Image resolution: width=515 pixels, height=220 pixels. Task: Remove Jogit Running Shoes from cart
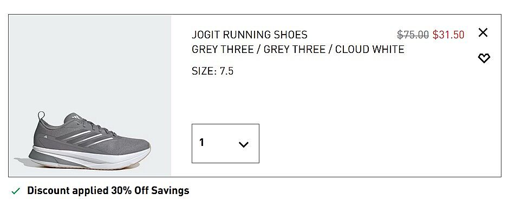click(483, 33)
